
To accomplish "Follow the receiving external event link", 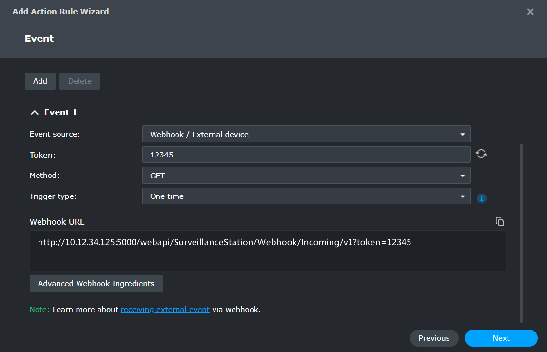I will pos(165,309).
